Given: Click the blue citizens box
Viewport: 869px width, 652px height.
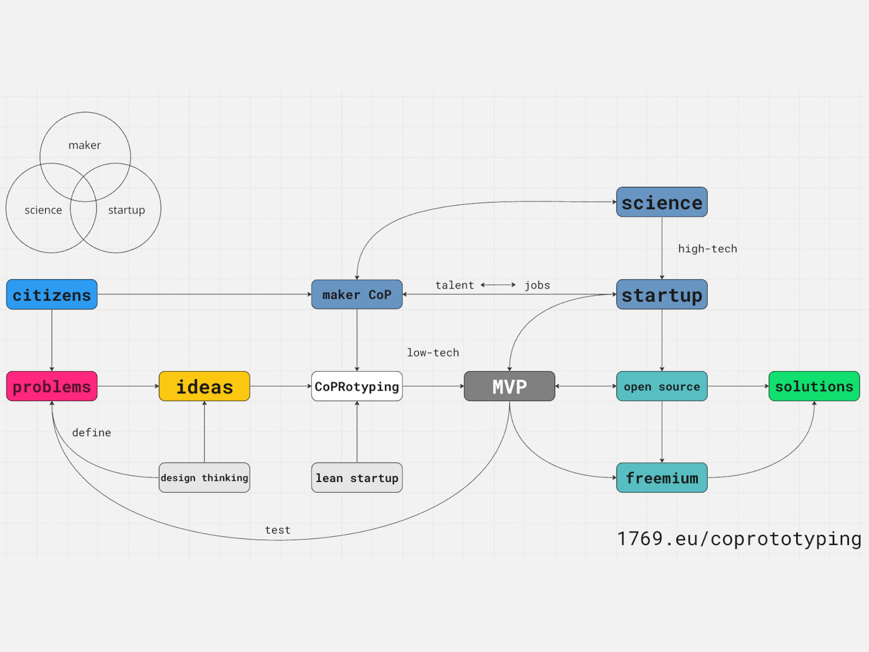Looking at the screenshot, I should click(52, 294).
